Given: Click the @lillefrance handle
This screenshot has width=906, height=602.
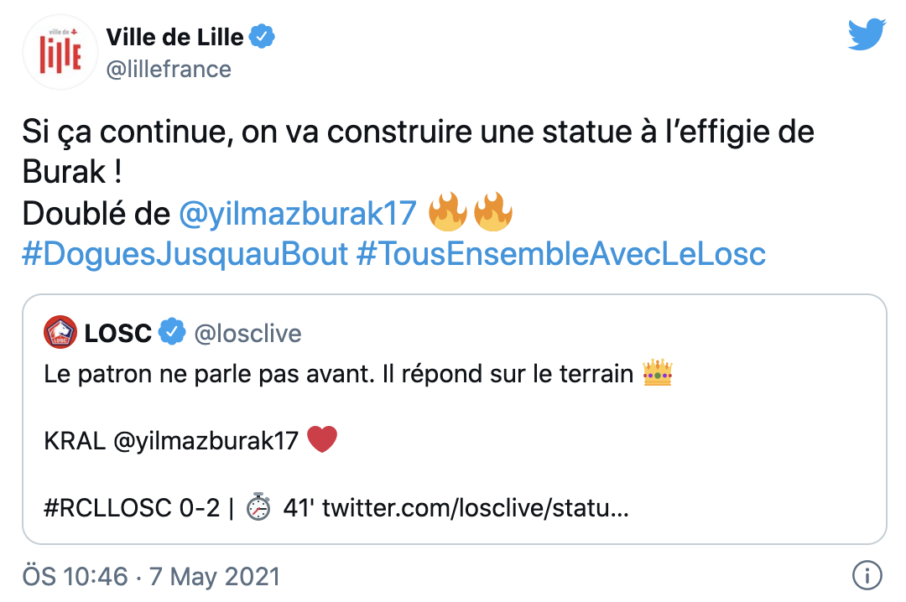Looking at the screenshot, I should coord(168,69).
